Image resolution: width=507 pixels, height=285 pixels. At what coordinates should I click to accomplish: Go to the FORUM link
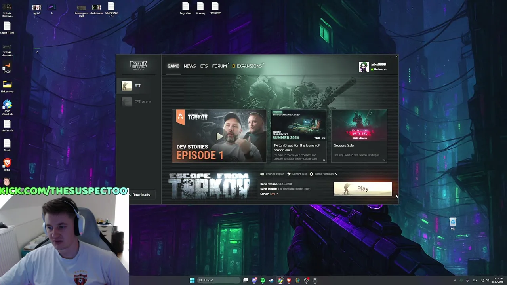coord(220,66)
